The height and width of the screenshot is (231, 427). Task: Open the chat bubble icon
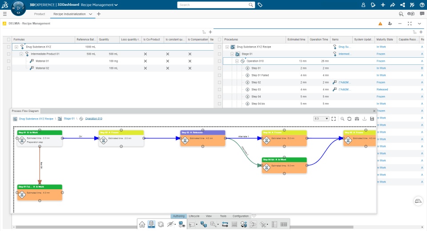point(422,14)
